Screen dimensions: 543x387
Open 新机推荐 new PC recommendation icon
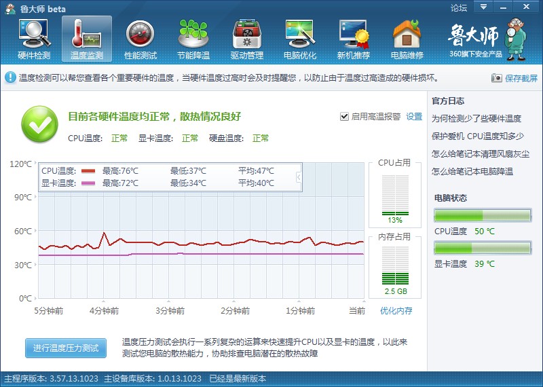[354, 39]
